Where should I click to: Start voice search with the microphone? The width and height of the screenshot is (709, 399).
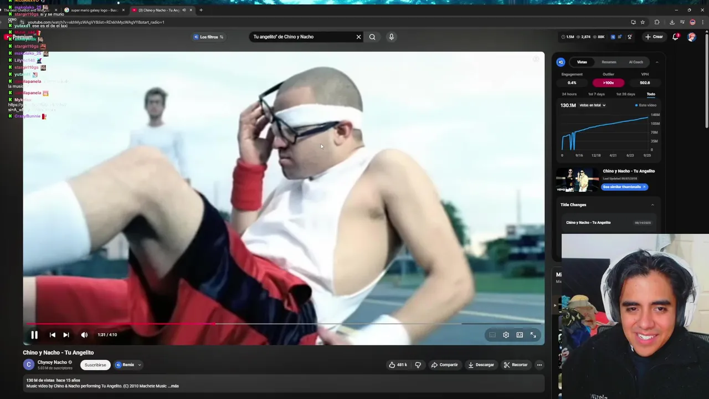391,37
